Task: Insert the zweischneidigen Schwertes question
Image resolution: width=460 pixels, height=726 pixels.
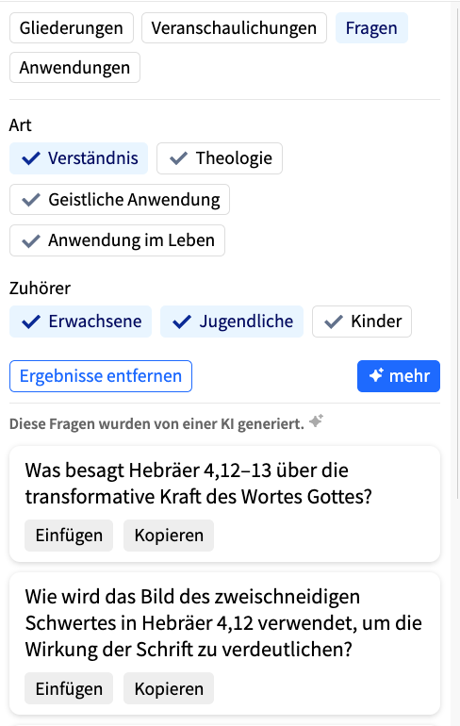Action: click(69, 688)
